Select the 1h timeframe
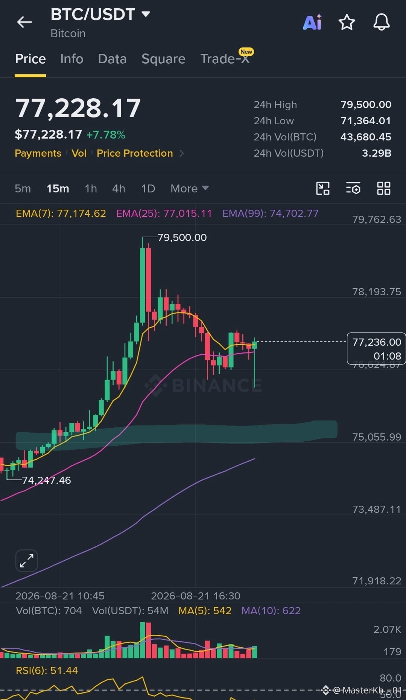The width and height of the screenshot is (406, 700). (x=91, y=189)
